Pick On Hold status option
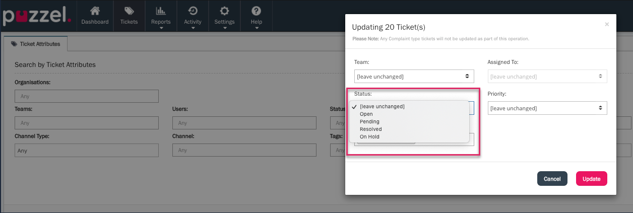The width and height of the screenshot is (633, 213). 369,137
